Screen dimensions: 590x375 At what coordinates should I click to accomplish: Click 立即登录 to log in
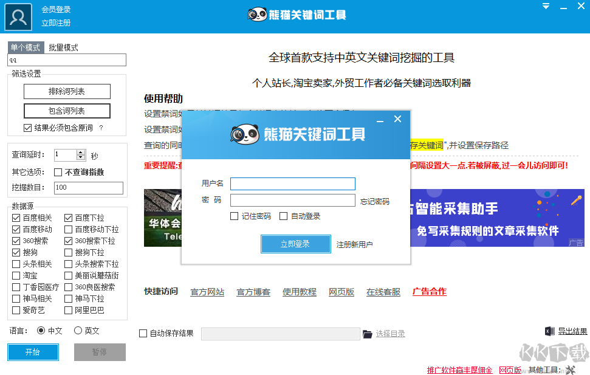pos(295,244)
